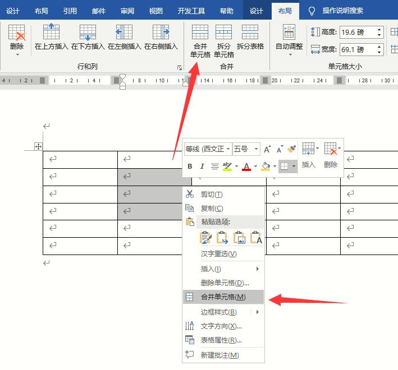Paste with merge formatting icon

click(x=222, y=238)
